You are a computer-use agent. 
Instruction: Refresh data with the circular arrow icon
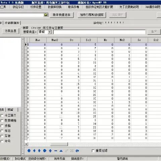[77, 151]
